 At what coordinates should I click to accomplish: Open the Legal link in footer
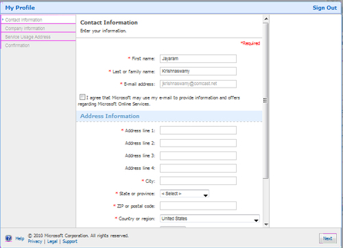click(x=52, y=241)
